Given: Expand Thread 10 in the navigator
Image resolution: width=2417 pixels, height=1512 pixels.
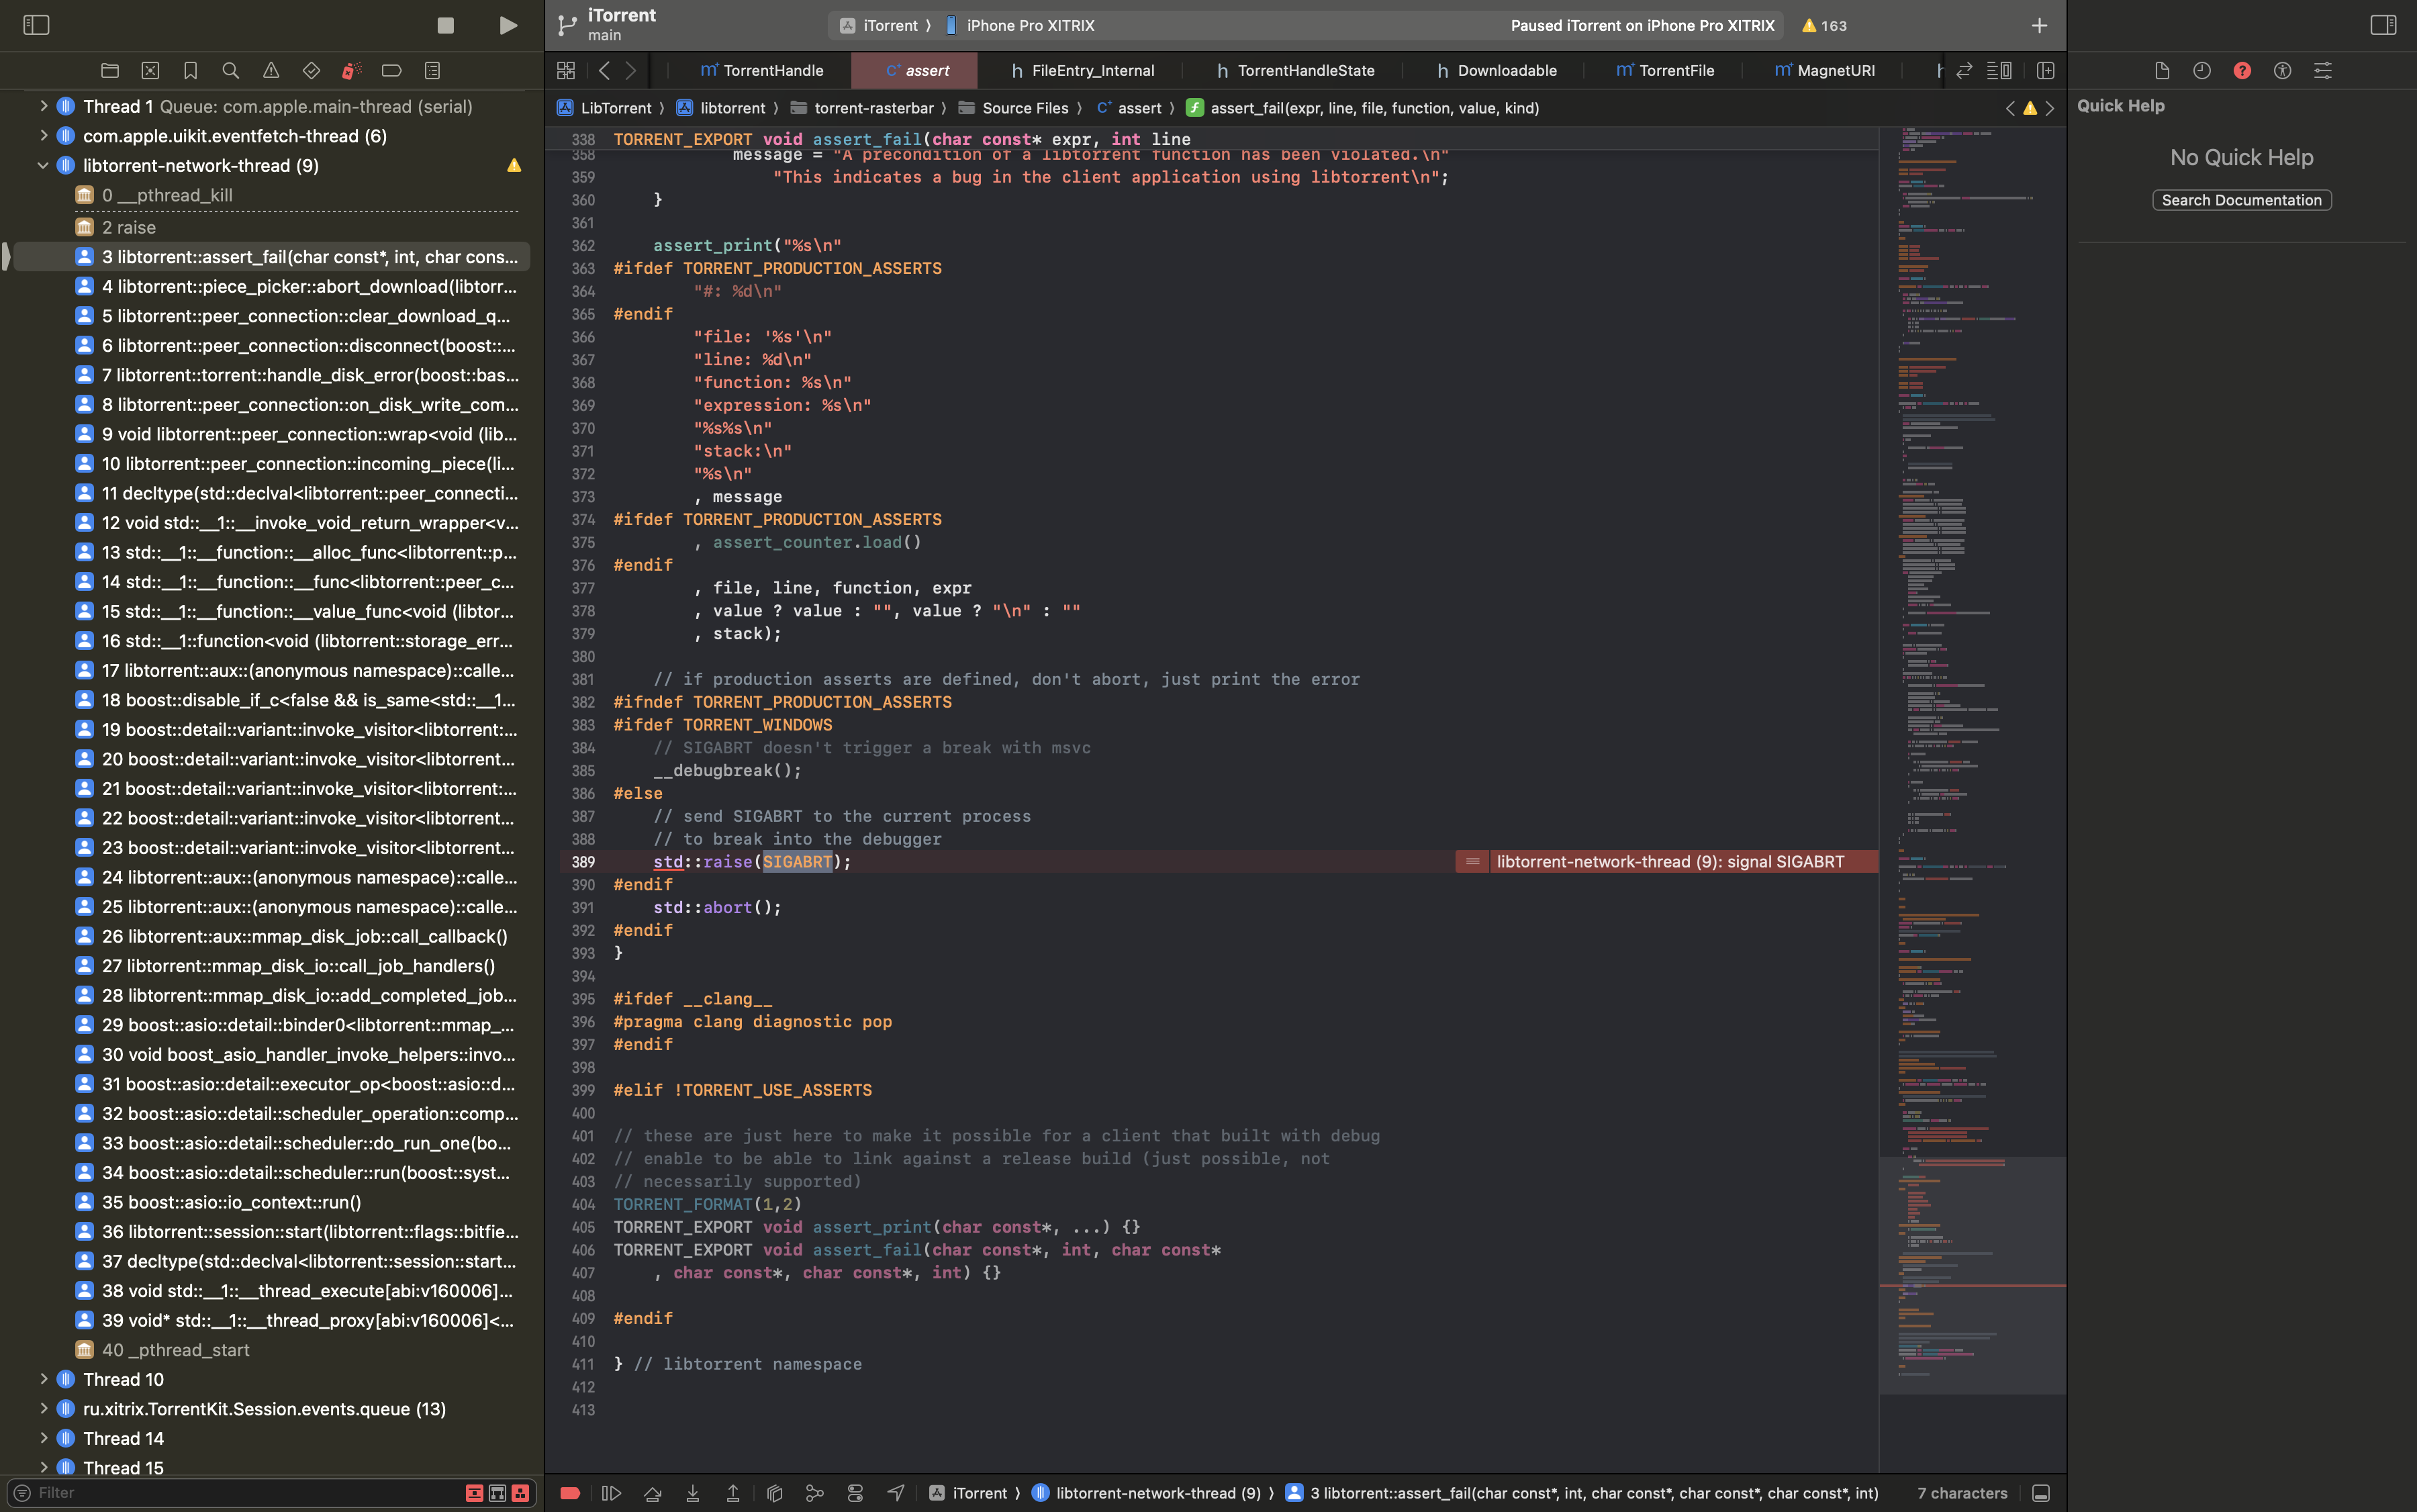Looking at the screenshot, I should coord(44,1379).
